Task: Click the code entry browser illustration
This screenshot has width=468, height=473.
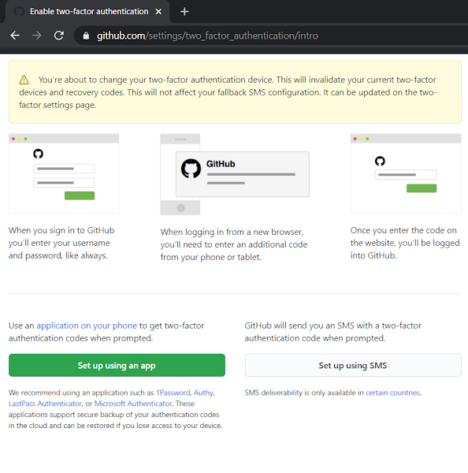Action: tap(406, 173)
